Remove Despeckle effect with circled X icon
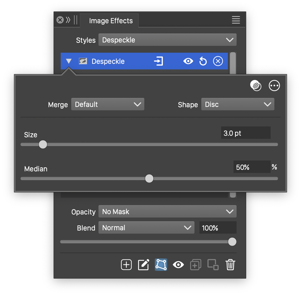The image size is (301, 295). (x=218, y=61)
